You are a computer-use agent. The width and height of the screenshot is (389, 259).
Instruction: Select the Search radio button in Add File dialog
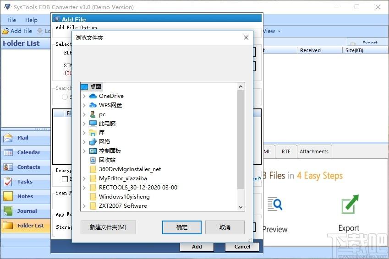(x=65, y=97)
